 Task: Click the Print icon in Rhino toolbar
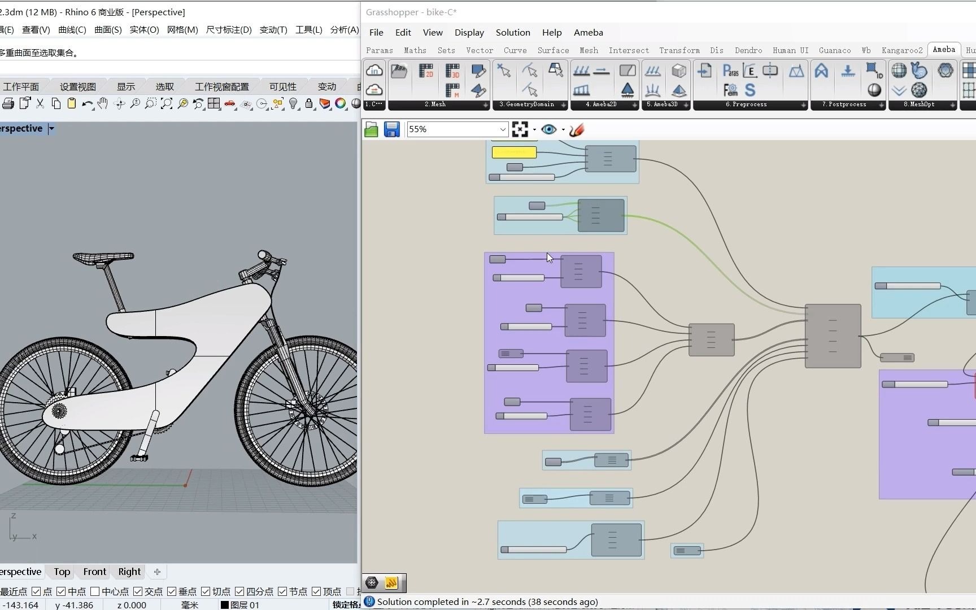8,103
